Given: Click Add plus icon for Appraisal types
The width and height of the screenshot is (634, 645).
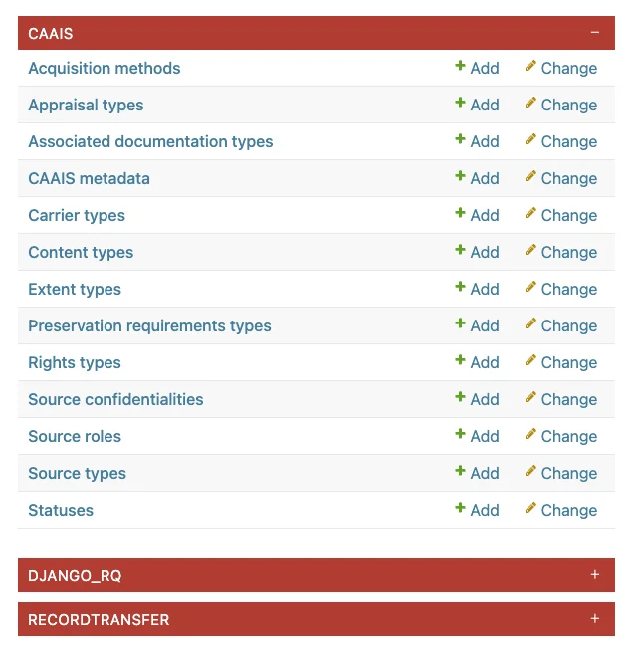Looking at the screenshot, I should pyautogui.click(x=460, y=103).
